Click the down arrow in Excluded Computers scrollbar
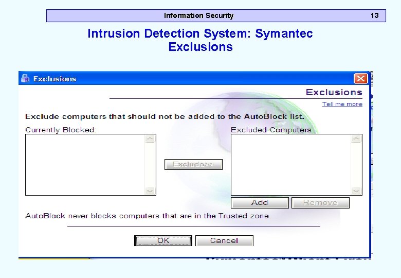Screen dimensions: 401x278 [x=356, y=190]
